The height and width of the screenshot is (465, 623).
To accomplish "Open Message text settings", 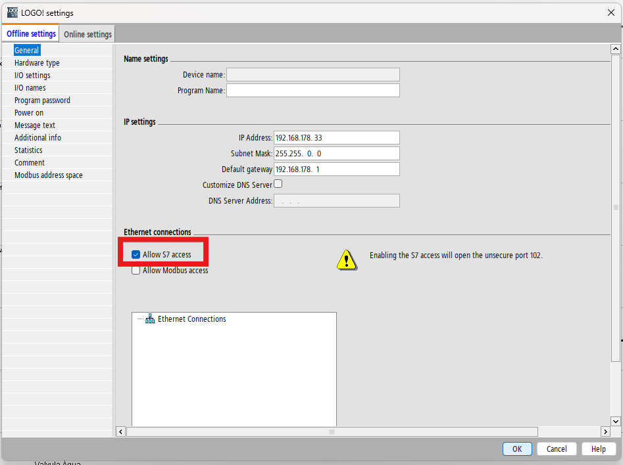I will pos(35,125).
